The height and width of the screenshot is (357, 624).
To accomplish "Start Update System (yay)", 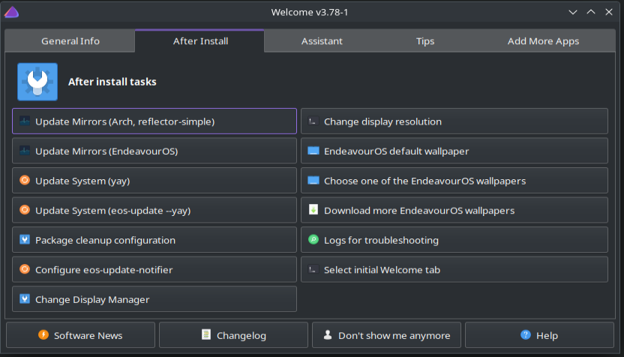I will [154, 180].
